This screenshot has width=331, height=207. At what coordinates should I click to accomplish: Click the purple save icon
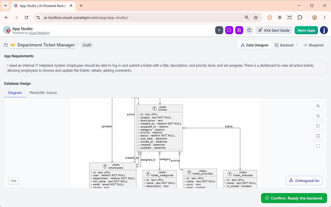[239, 30]
